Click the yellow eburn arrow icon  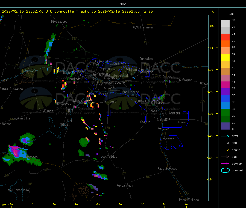tap(225, 150)
